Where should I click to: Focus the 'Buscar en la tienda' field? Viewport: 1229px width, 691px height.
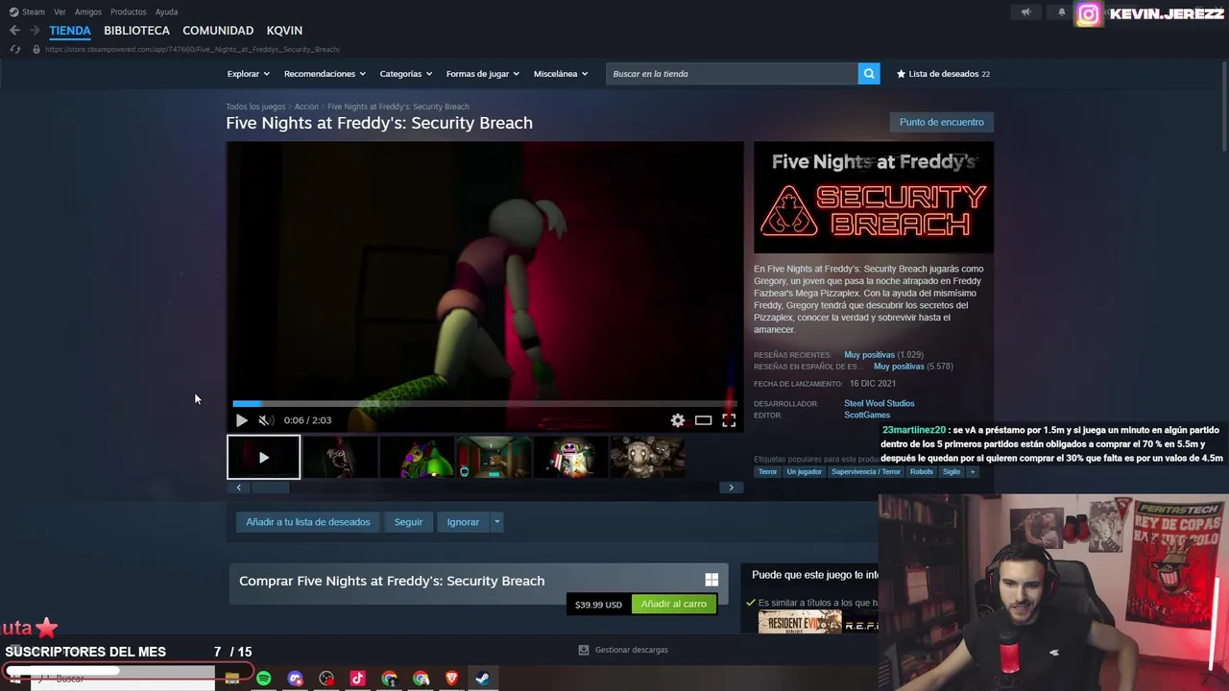pos(732,74)
